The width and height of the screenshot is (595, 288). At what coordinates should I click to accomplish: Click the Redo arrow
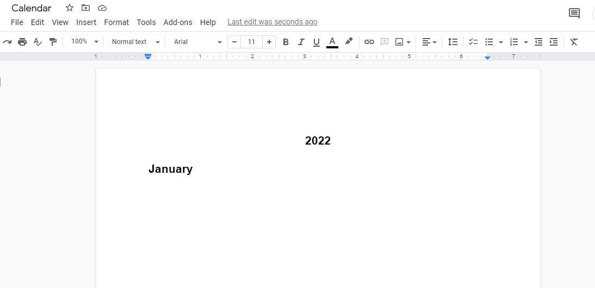tap(7, 42)
